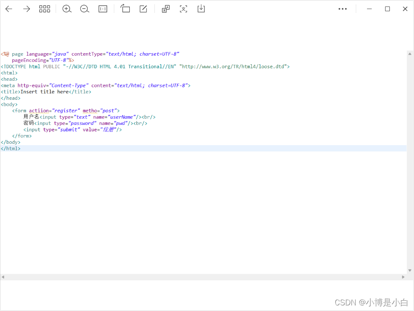Open the thumbnail grid view
Screen dimensions: 414x311
[x=44, y=9]
